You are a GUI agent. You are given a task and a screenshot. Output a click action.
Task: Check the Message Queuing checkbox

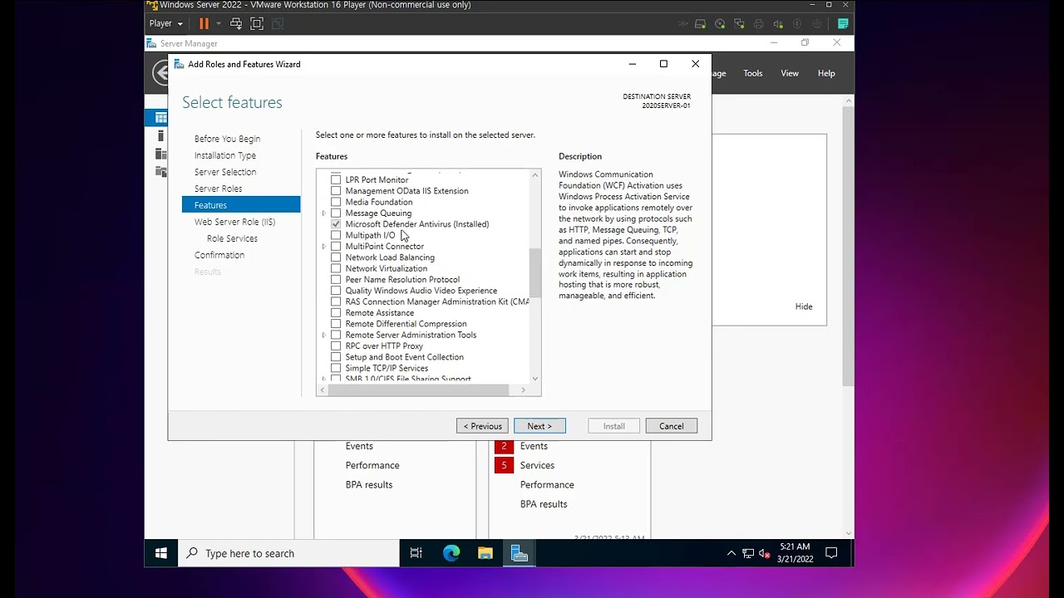tap(336, 213)
